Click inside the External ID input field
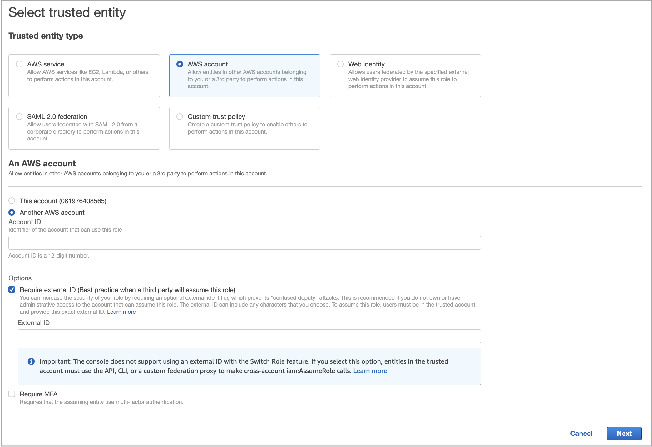 coord(249,336)
